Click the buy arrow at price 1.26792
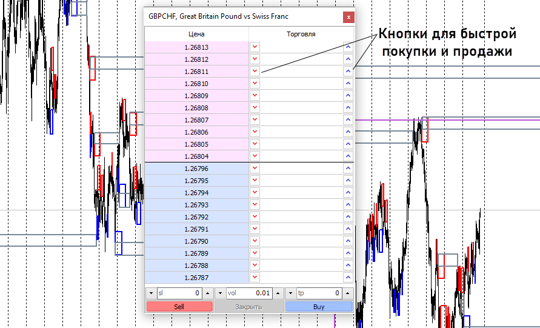Viewport: 540px width, 328px height. (348, 216)
